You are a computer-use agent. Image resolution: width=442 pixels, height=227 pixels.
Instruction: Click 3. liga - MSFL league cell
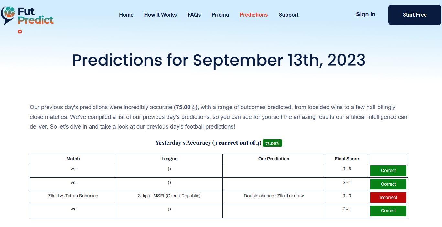(x=169, y=196)
